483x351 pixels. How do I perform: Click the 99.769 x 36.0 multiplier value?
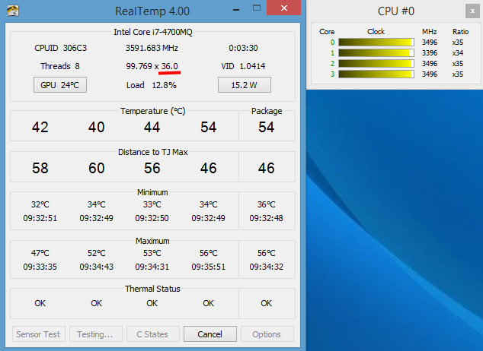pyautogui.click(x=152, y=66)
